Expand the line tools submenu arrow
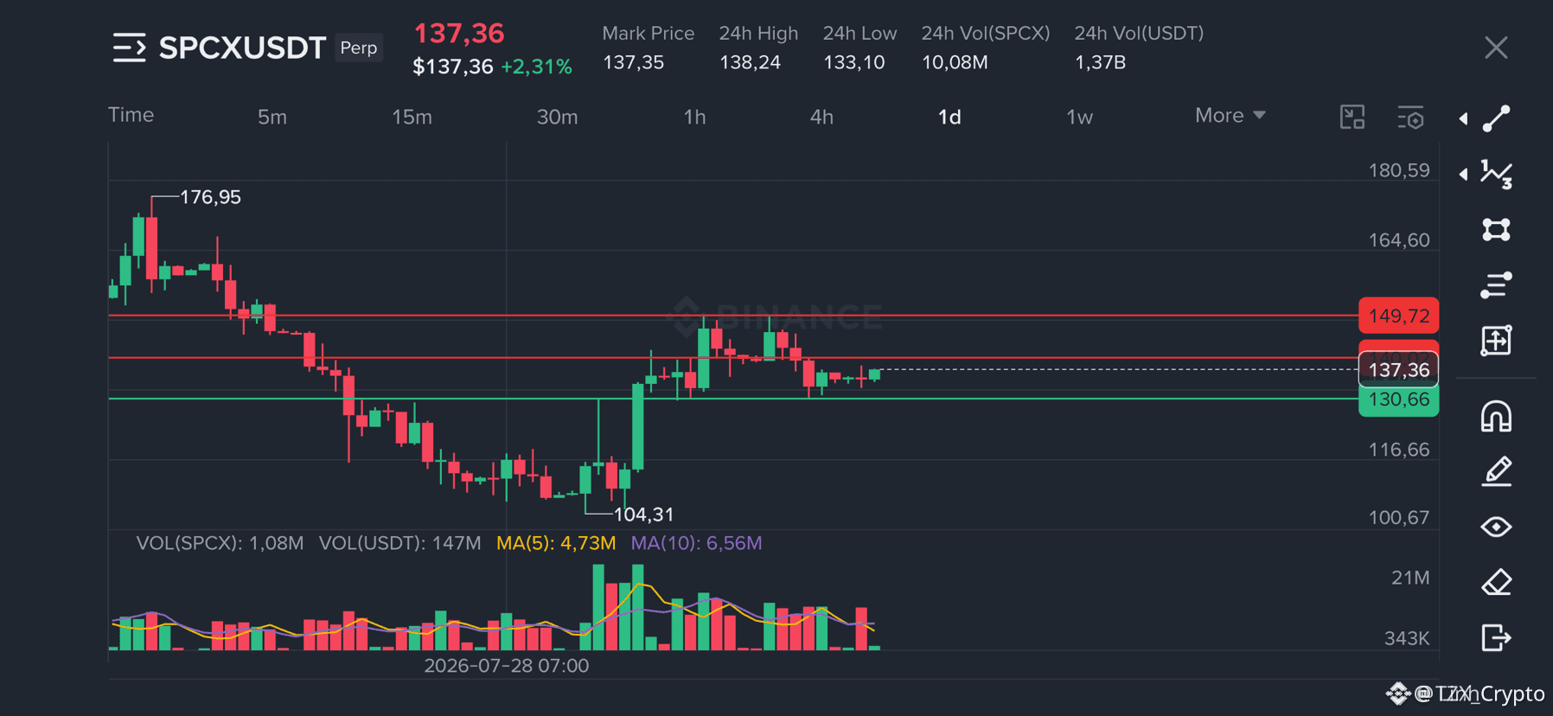The image size is (1553, 716). tap(1463, 118)
